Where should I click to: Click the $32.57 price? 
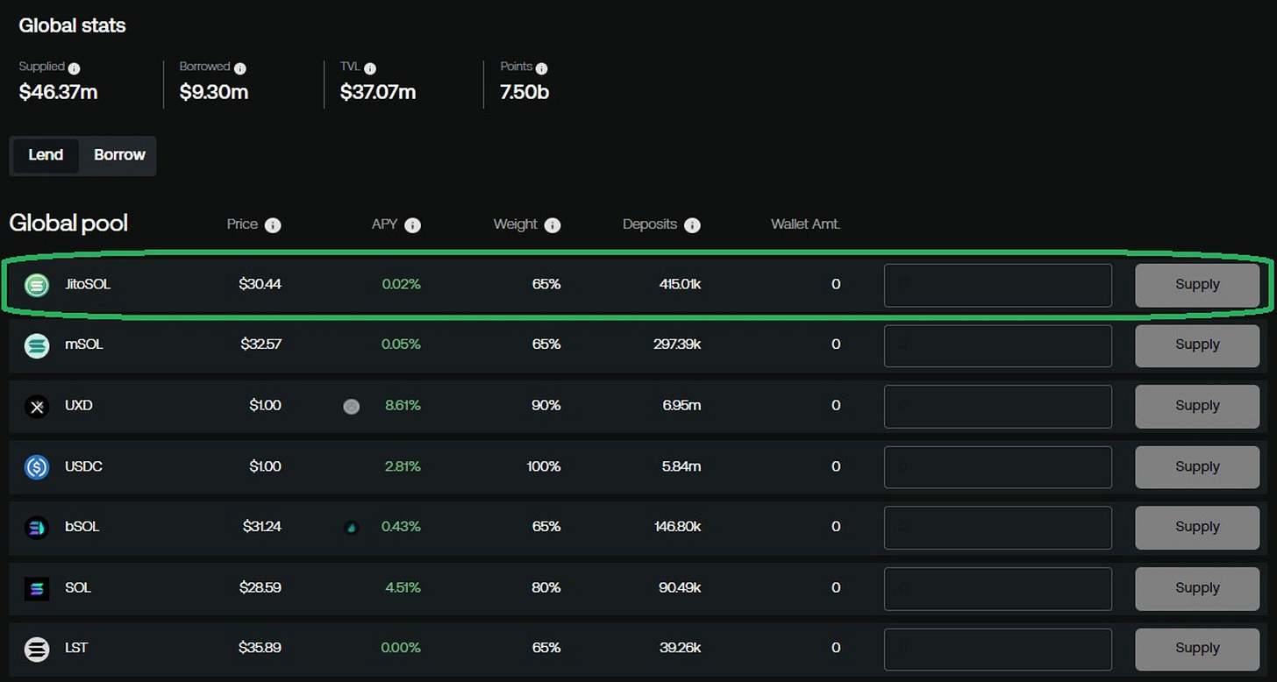(x=260, y=345)
